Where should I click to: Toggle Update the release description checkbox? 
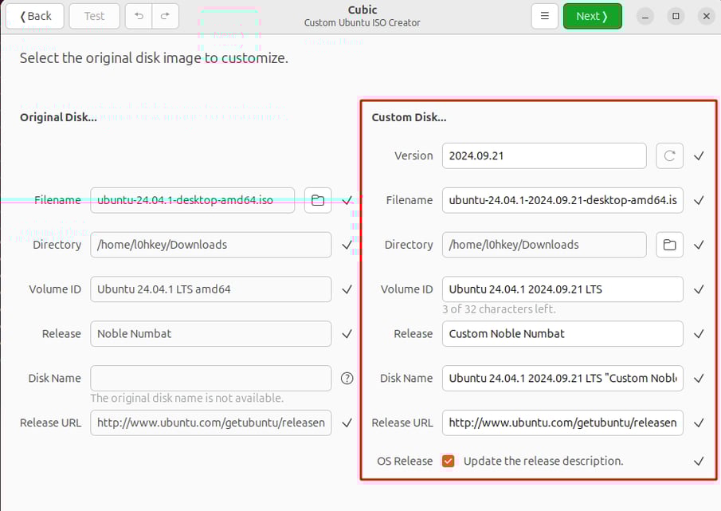[449, 462]
